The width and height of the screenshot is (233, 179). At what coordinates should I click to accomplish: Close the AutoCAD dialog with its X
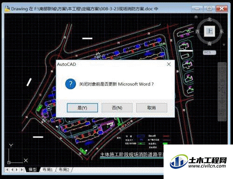(x=169, y=64)
